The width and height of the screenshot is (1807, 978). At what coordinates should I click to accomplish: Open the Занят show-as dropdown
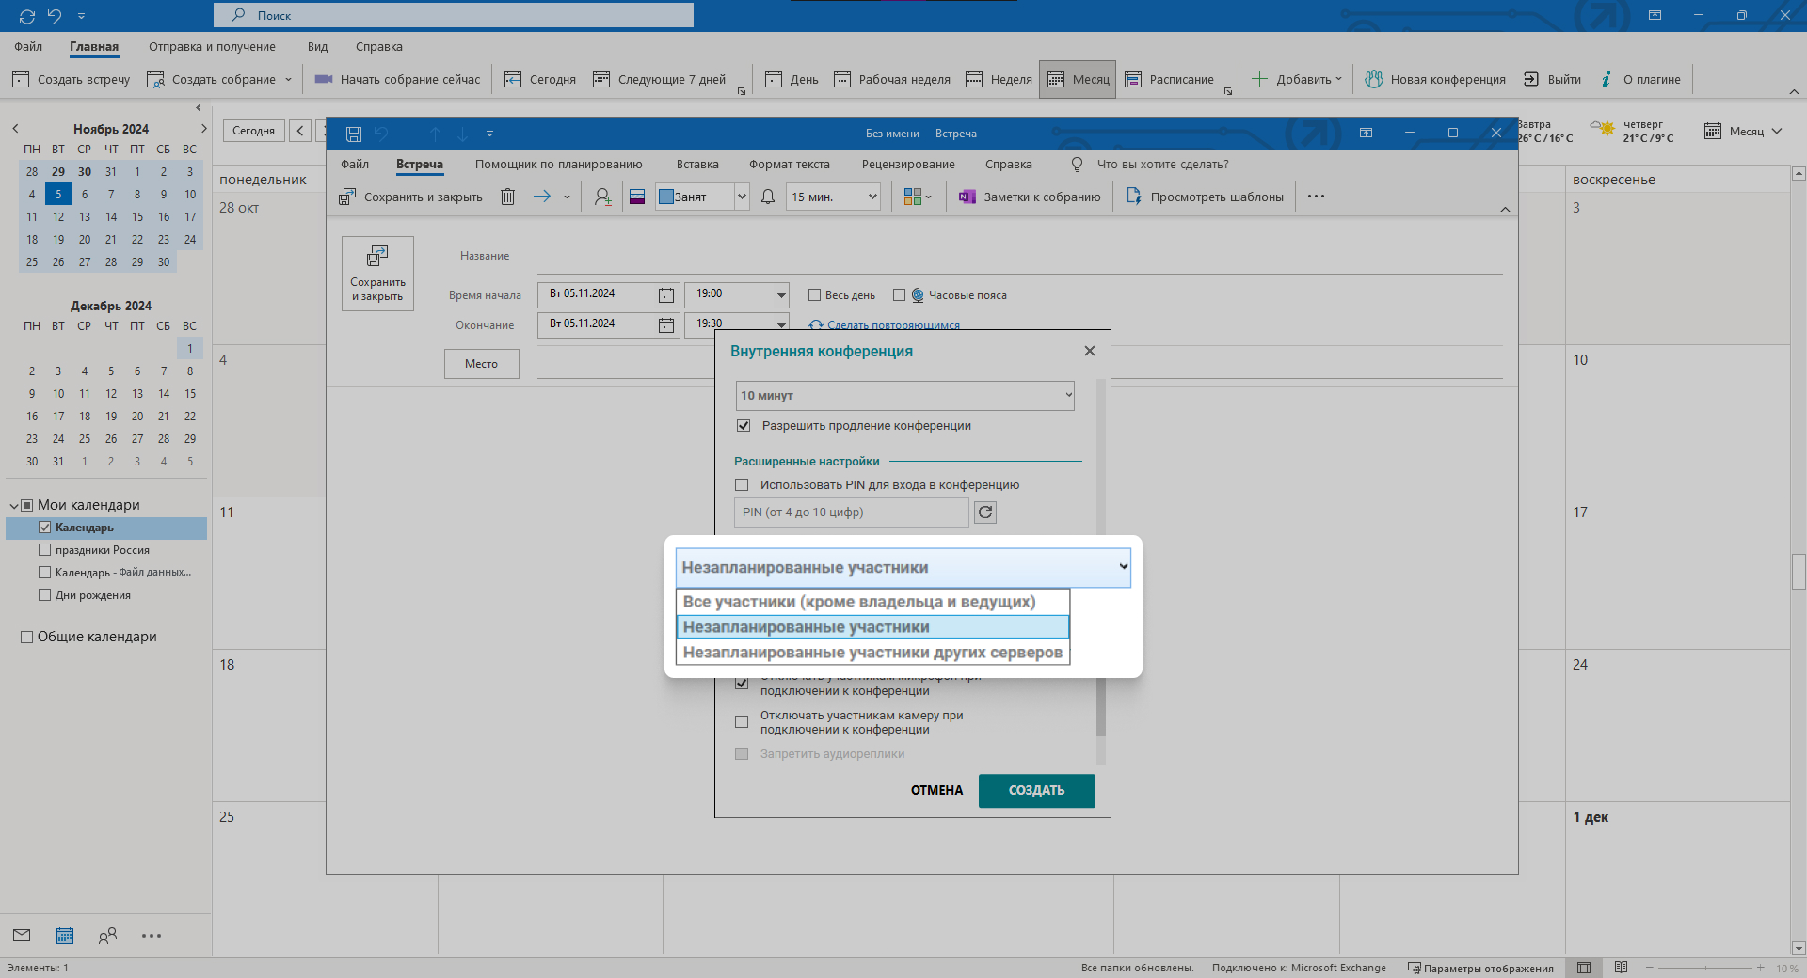pos(742,197)
